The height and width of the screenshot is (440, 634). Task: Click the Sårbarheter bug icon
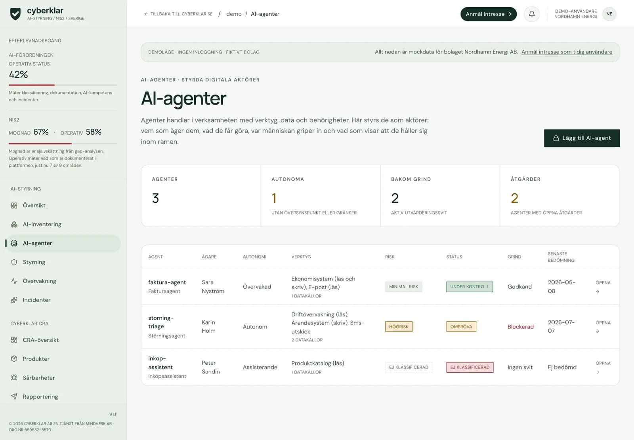coord(14,378)
